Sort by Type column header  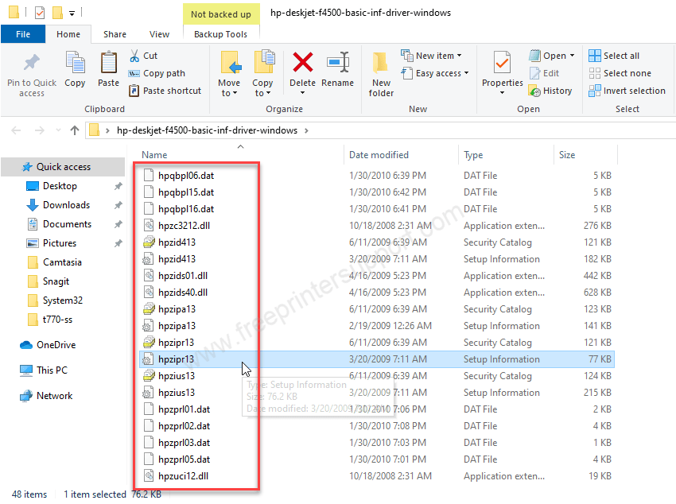point(473,155)
